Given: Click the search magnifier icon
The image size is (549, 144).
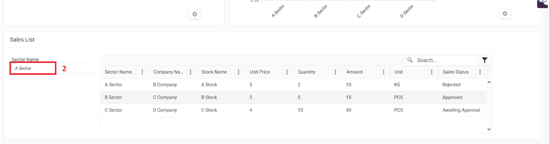Looking at the screenshot, I should pos(410,60).
